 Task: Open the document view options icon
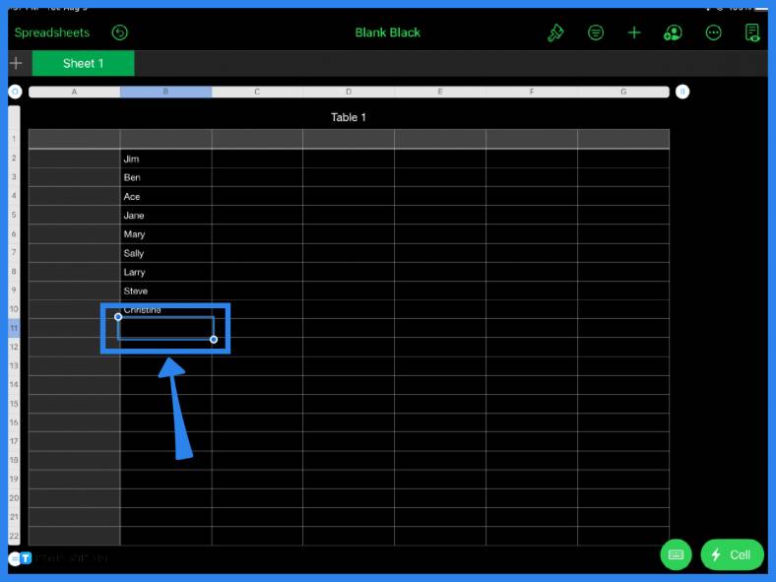coord(752,32)
